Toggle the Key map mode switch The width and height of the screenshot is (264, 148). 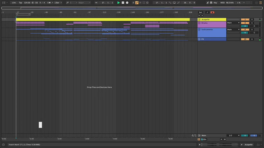pos(215,3)
